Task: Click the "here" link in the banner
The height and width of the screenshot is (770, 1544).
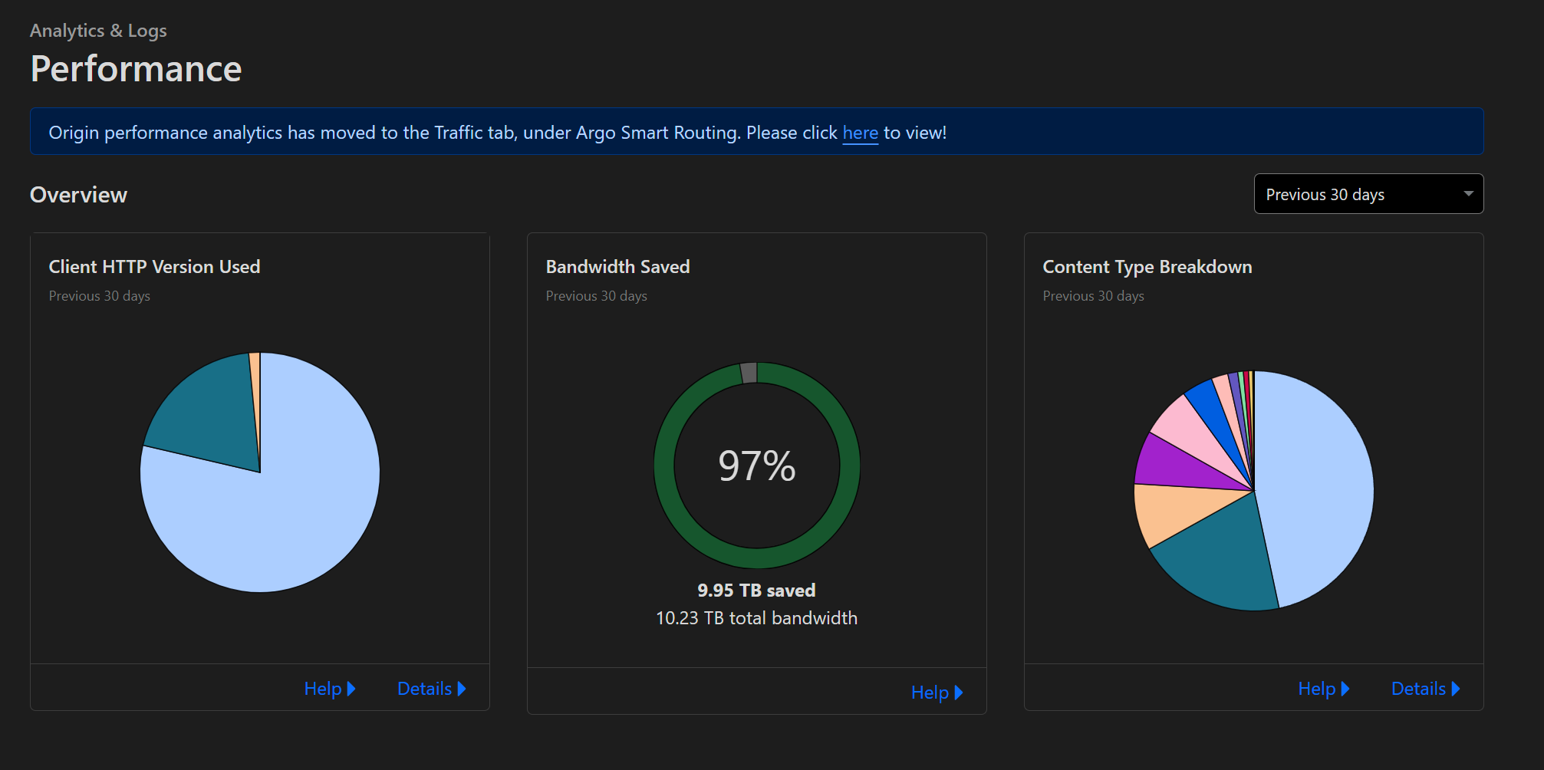Action: click(x=860, y=133)
